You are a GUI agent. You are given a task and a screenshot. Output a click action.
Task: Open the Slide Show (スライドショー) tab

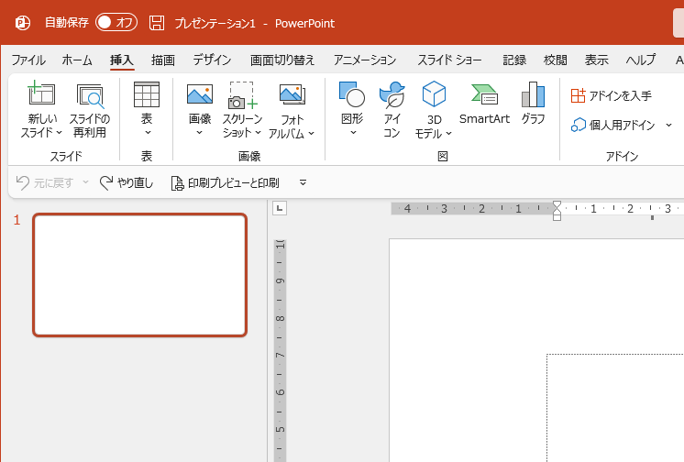coord(449,60)
